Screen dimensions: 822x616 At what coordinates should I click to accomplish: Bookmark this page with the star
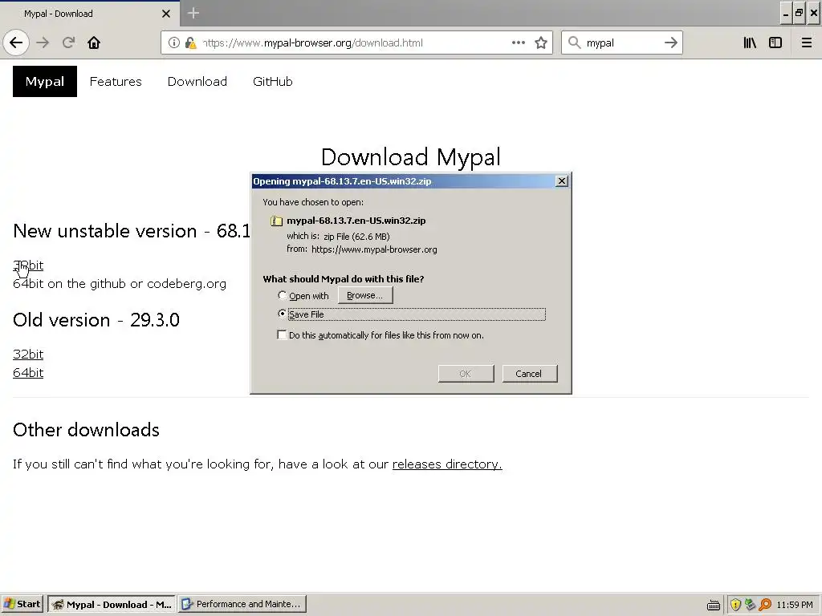coord(541,43)
